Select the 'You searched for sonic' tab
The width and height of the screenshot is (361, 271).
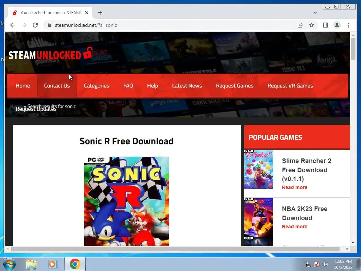[50, 13]
